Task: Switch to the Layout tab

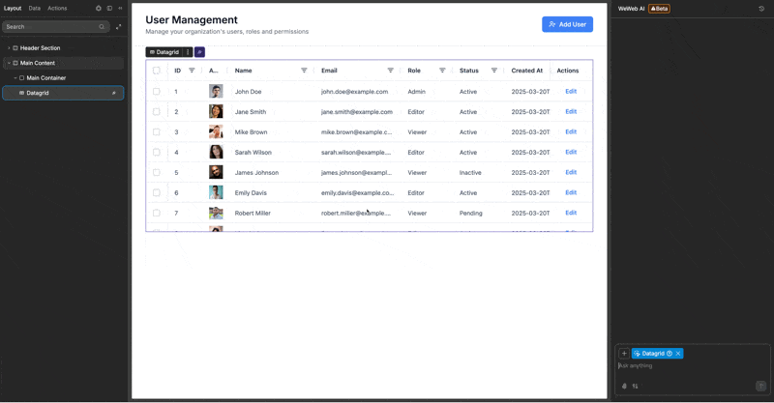Action: pos(13,9)
